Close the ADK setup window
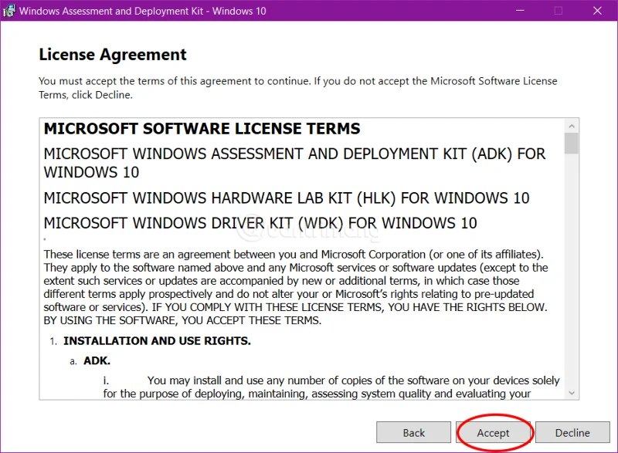The image size is (618, 453). pyautogui.click(x=597, y=11)
